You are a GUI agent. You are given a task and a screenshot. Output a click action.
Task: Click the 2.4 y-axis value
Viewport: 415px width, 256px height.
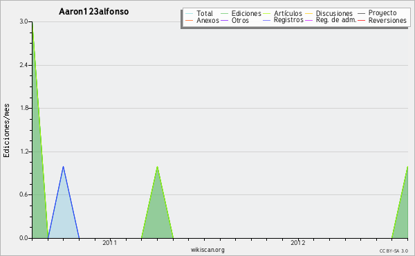[24, 65]
